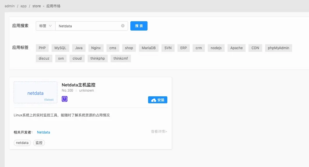Pick the lowercase svn tag
Screen dimensions: 309x167
(61, 58)
